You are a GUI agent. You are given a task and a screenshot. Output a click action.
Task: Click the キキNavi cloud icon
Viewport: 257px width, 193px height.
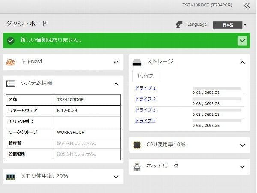[10, 62]
